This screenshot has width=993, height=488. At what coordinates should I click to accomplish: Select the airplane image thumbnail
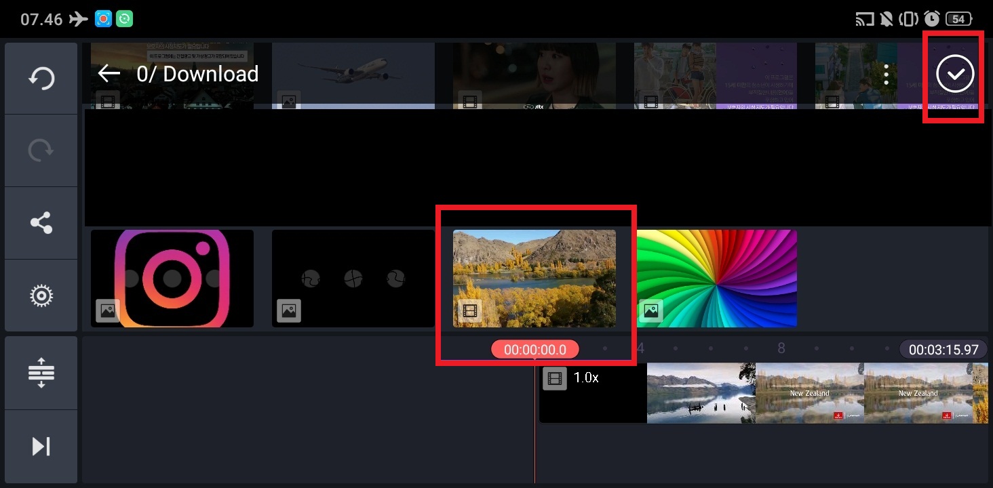[353, 76]
